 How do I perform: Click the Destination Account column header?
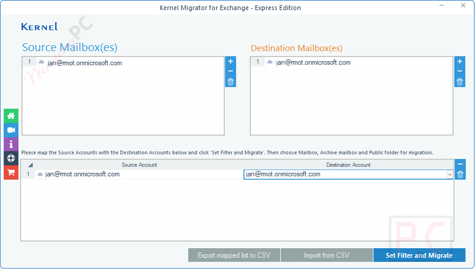click(349, 165)
